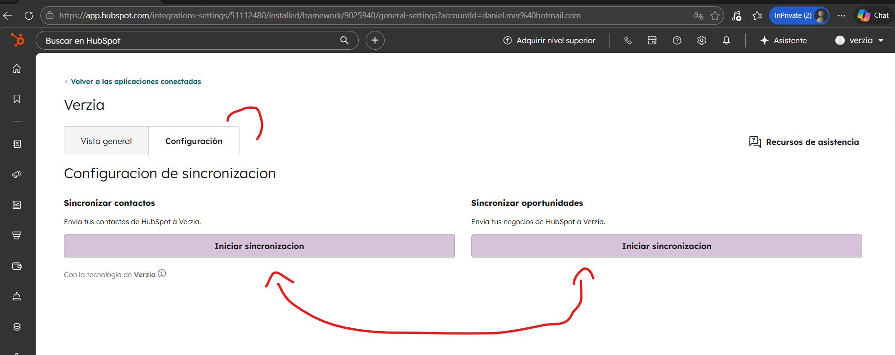Open the Marketing megaphone icon in sidebar
Viewport: 895px width, 355px height.
pos(17,174)
